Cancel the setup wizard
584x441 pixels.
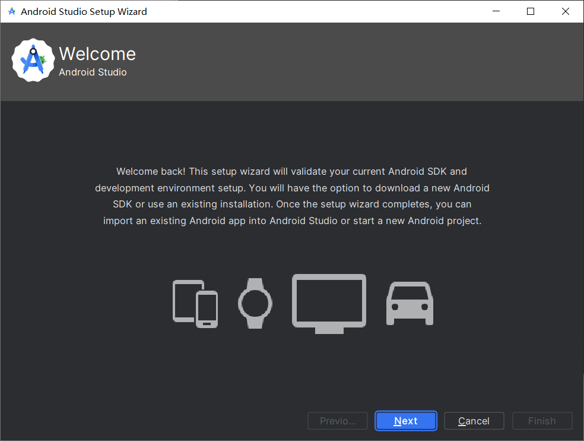[x=474, y=420]
